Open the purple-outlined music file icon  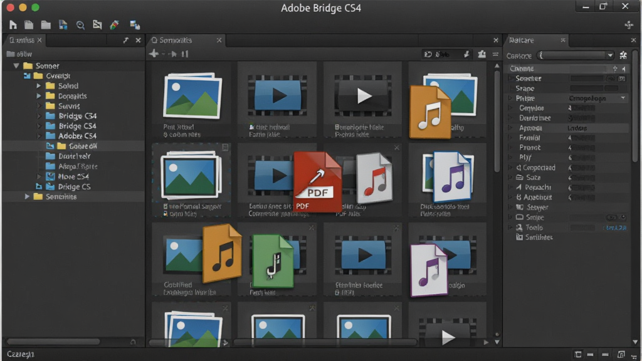429,269
